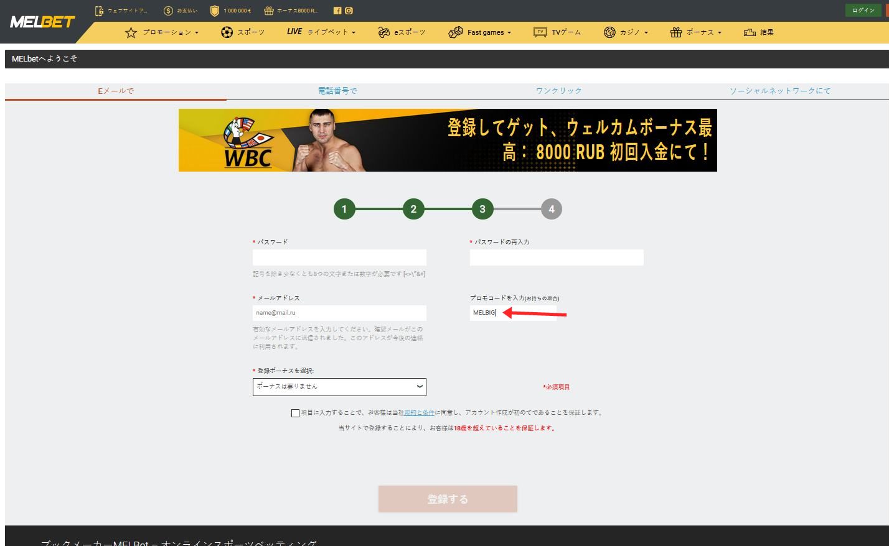Switch to the 電話番号で tab

tap(337, 91)
